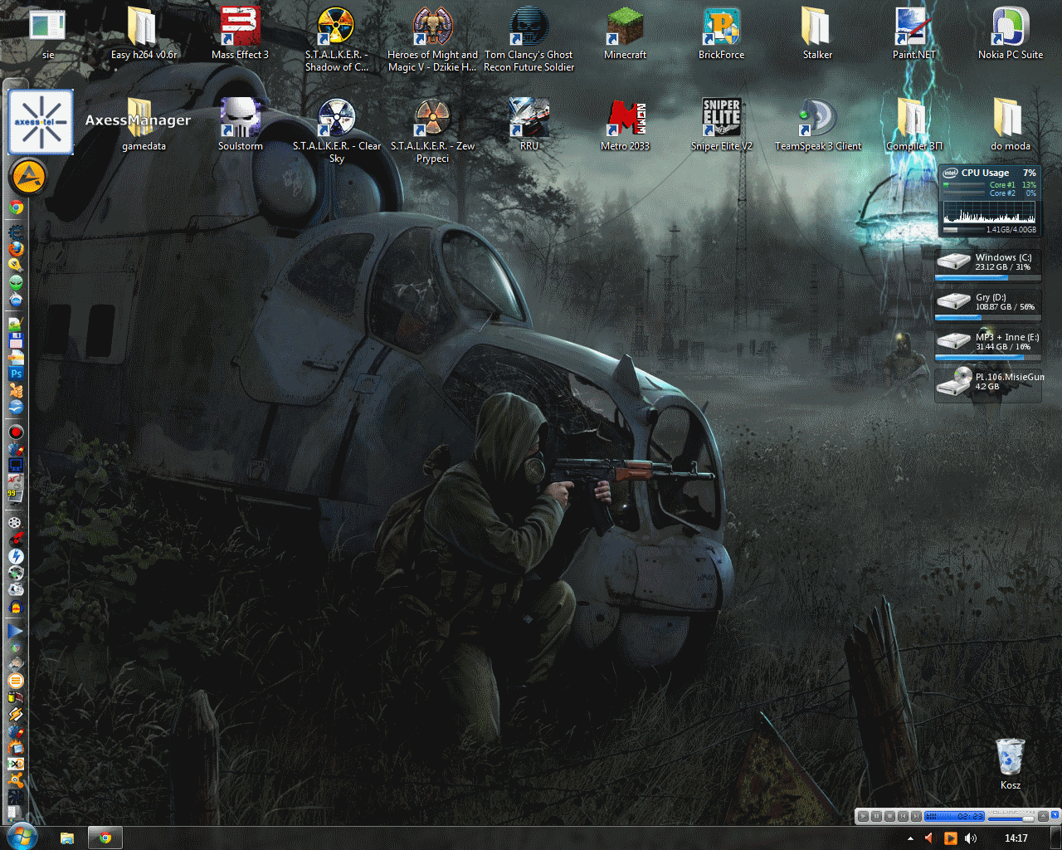Viewport: 1062px width, 850px height.
Task: Open the Windows Start menu
Action: click(21, 837)
